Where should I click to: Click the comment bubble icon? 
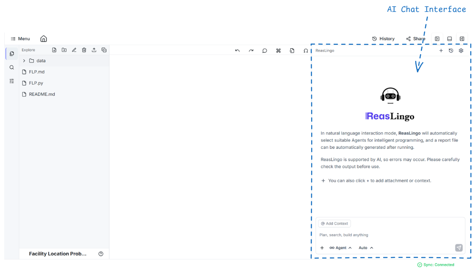[x=265, y=50]
